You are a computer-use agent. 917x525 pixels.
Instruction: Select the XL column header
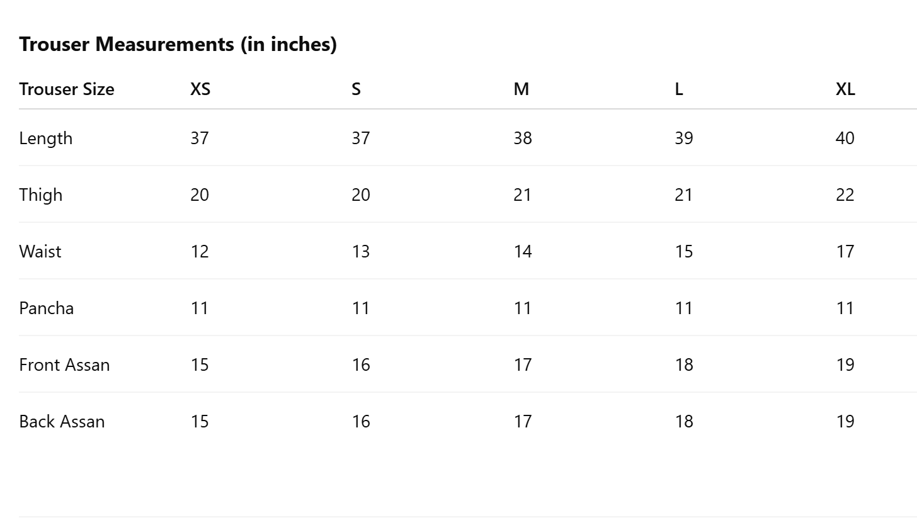click(845, 89)
